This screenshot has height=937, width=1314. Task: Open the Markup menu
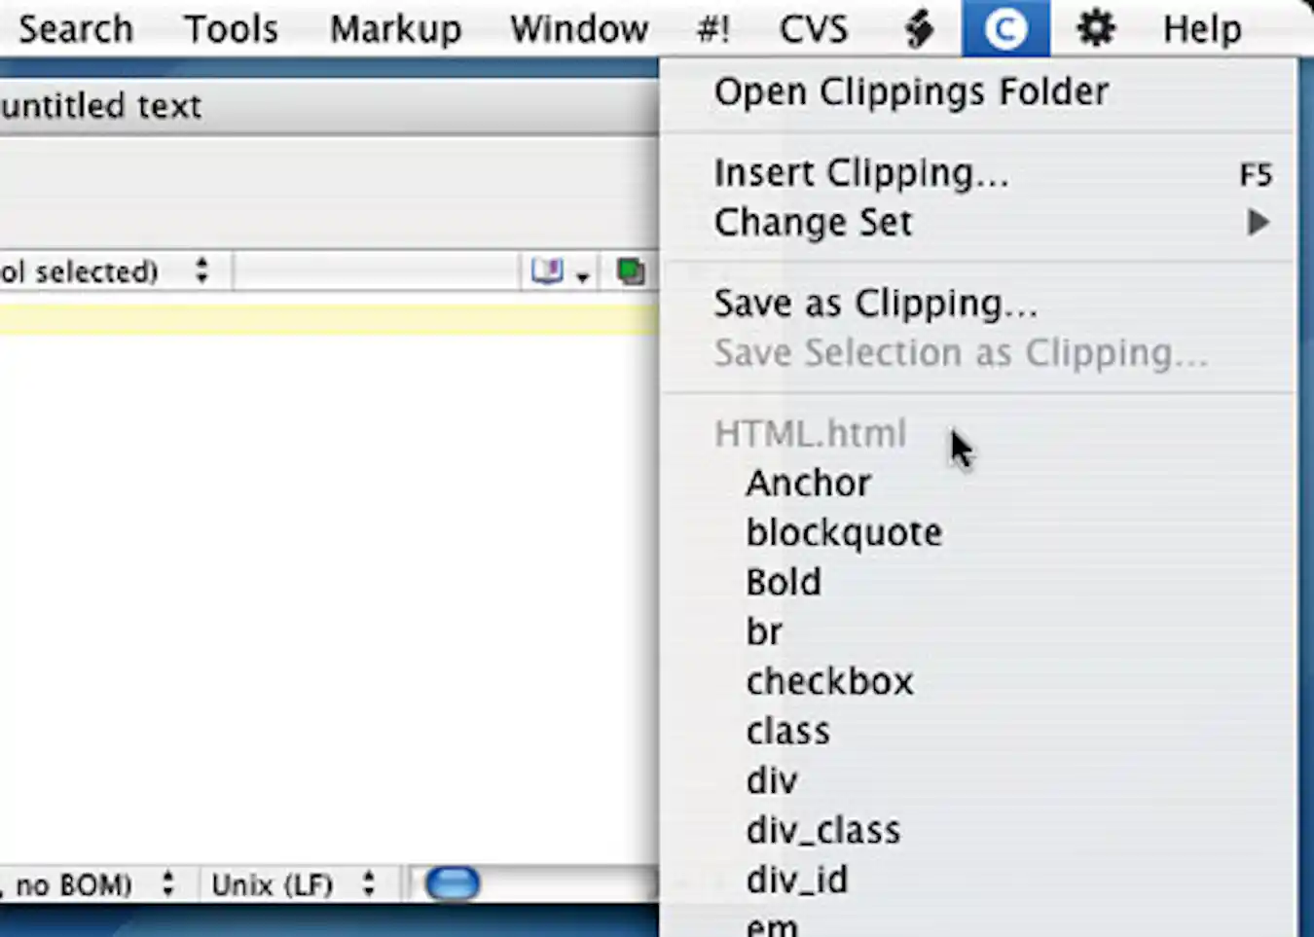(x=395, y=27)
